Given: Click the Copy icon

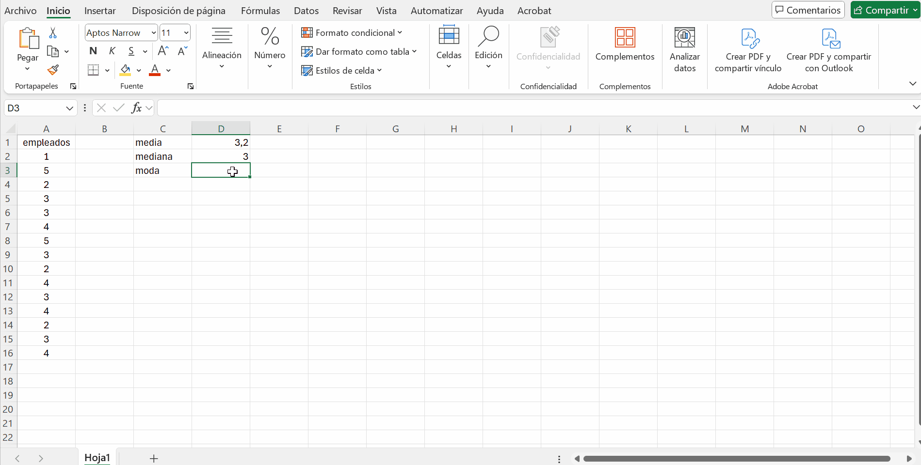Looking at the screenshot, I should 53,51.
